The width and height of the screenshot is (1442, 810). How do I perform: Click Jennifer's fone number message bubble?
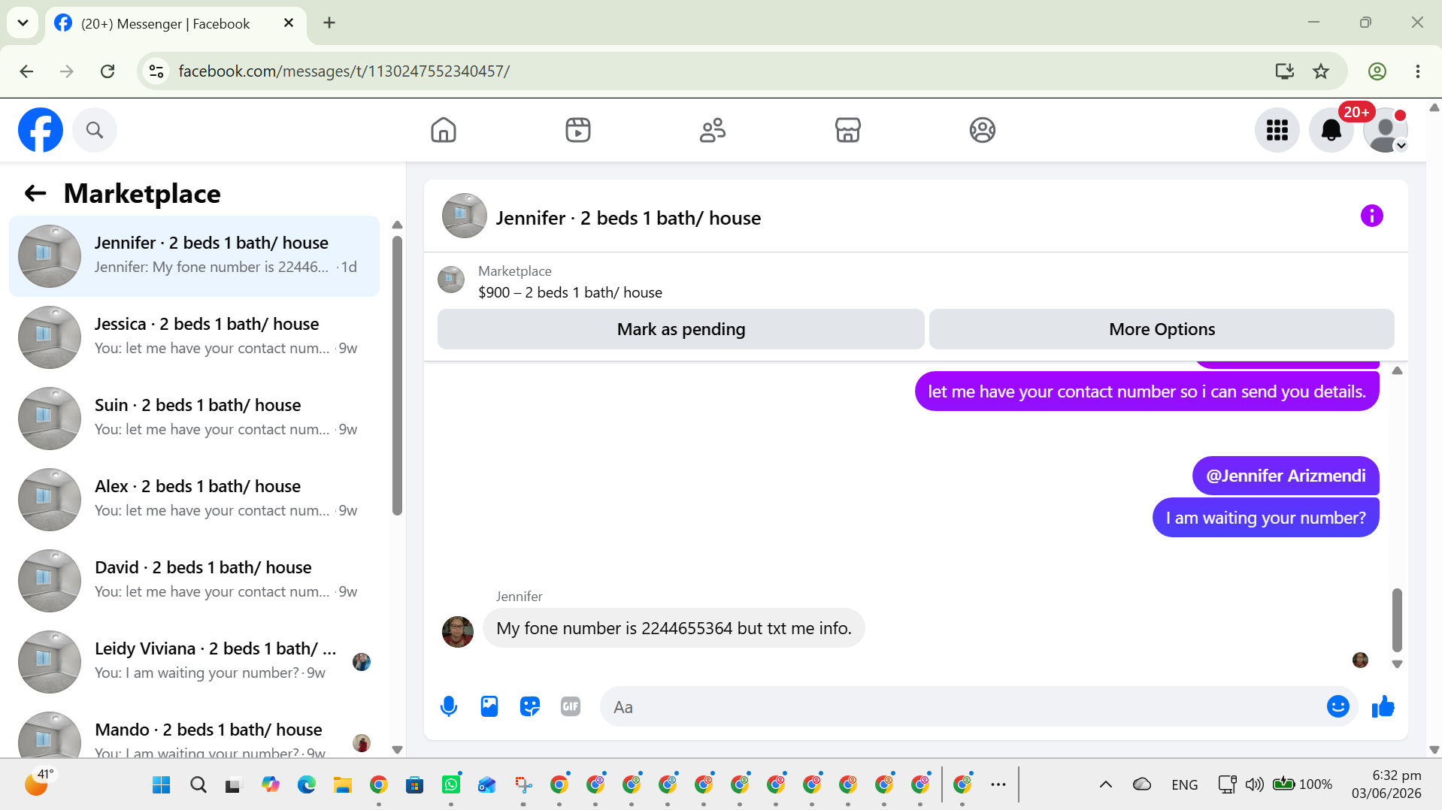(x=674, y=628)
